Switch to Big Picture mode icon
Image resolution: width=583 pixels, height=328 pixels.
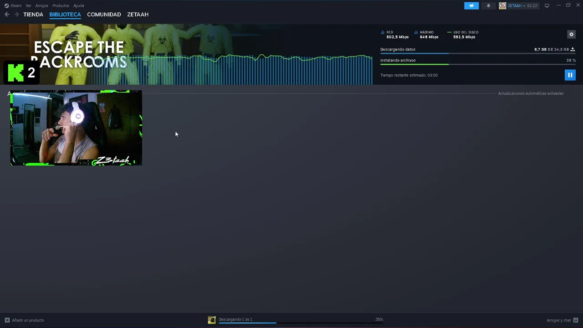(x=547, y=5)
